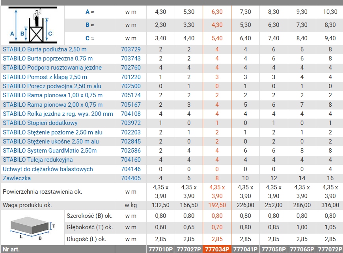Select height value 10,30 in row A
The height and width of the screenshot is (253, 343).
tap(330, 12)
